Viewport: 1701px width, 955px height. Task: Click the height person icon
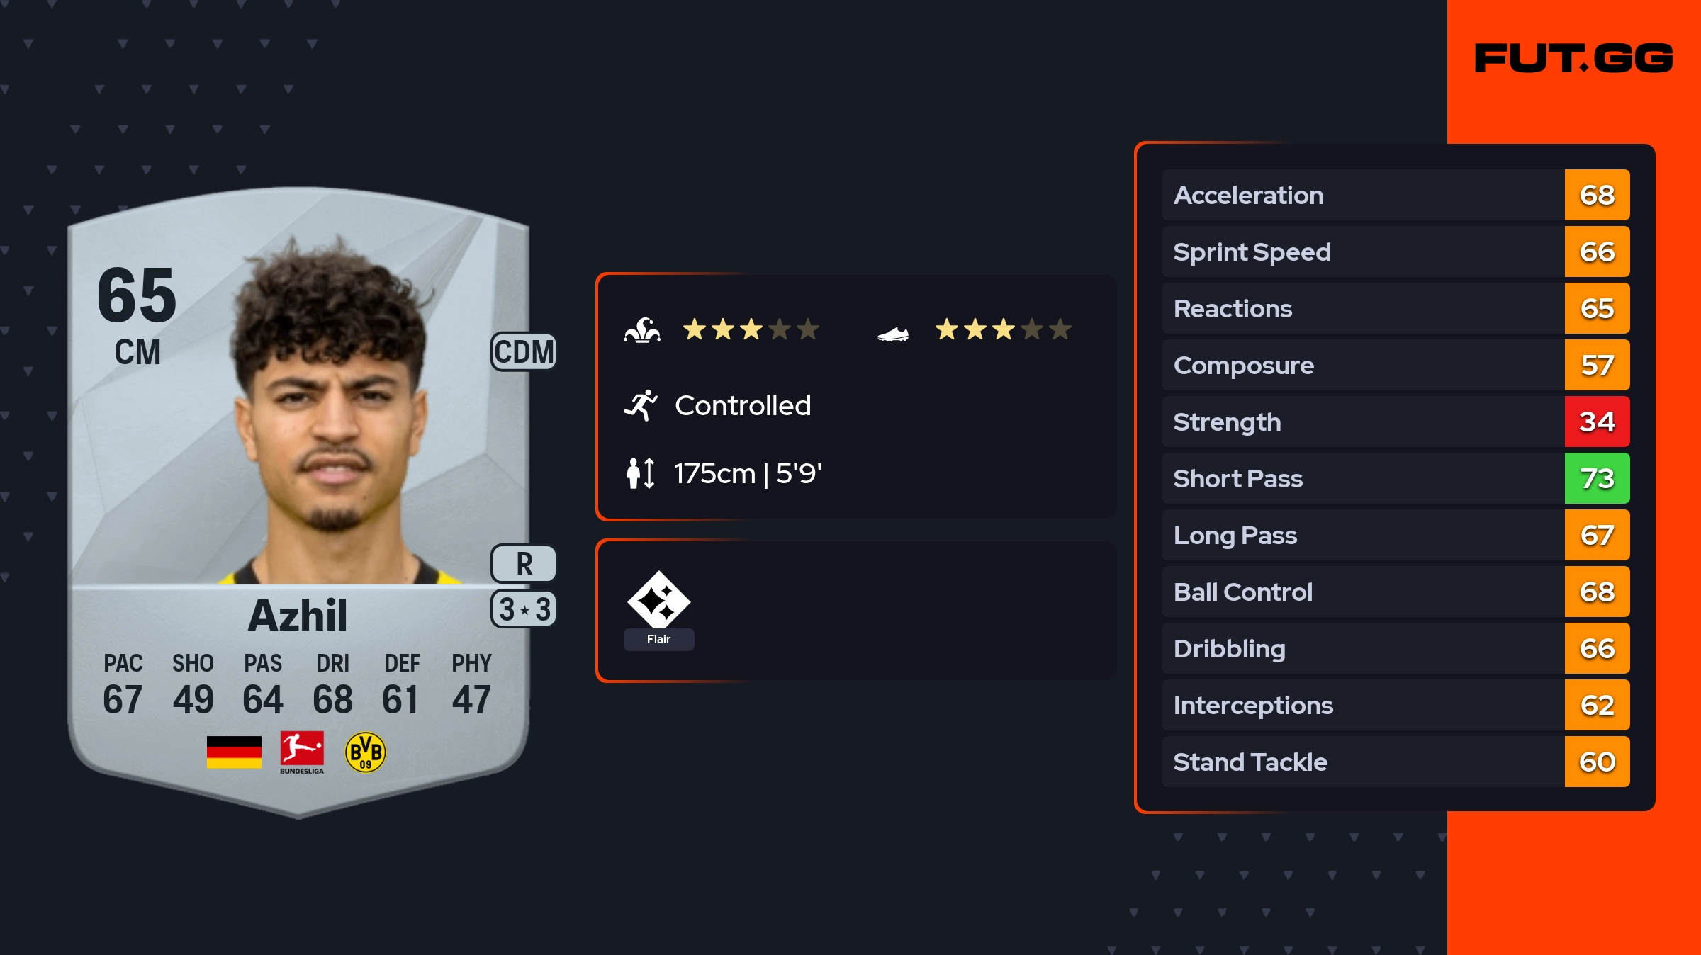[x=641, y=473]
